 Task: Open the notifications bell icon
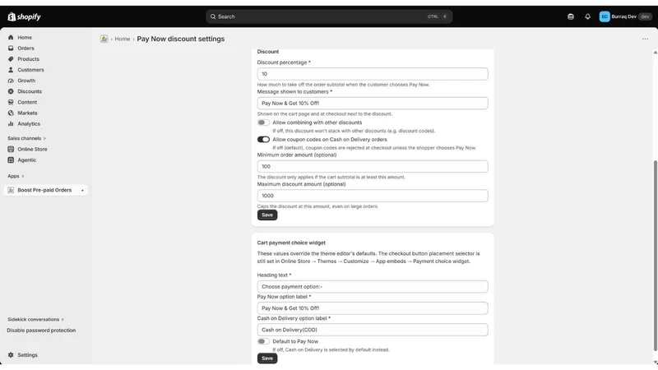pyautogui.click(x=587, y=16)
